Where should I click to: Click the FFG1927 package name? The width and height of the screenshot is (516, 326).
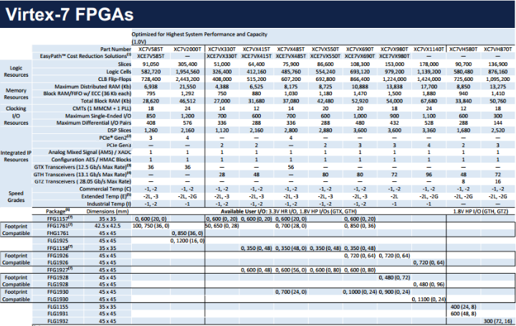tap(59, 269)
